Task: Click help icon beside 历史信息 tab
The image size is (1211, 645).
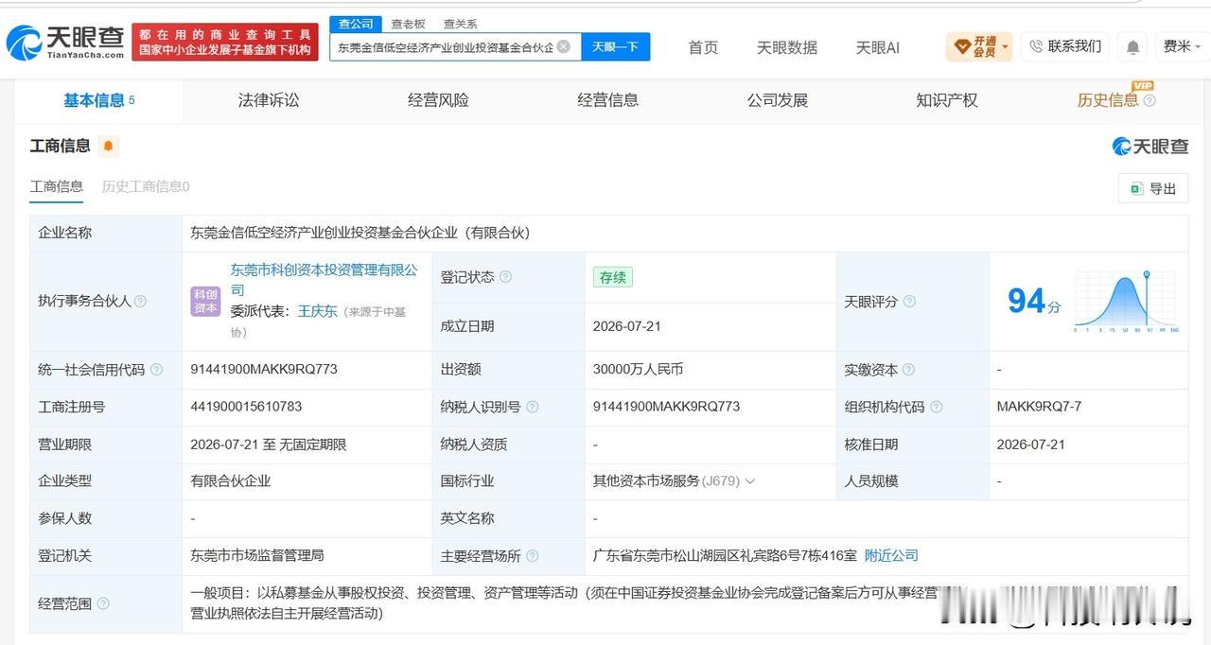Action: pyautogui.click(x=1150, y=100)
